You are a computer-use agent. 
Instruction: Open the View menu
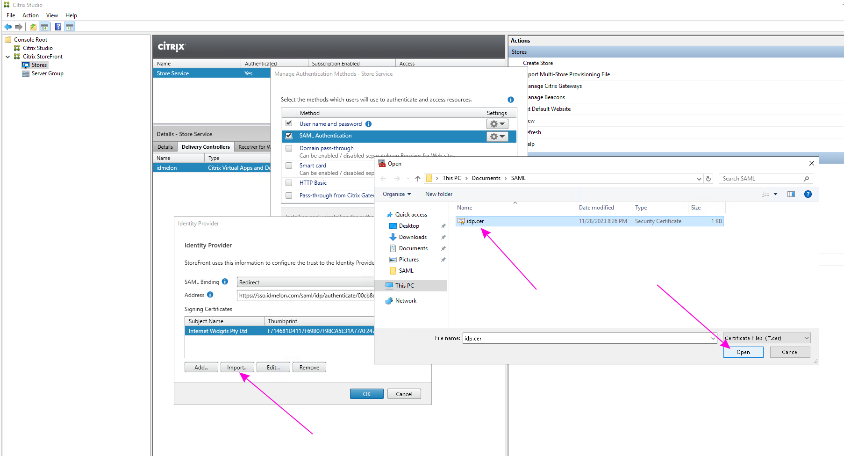[x=52, y=15]
